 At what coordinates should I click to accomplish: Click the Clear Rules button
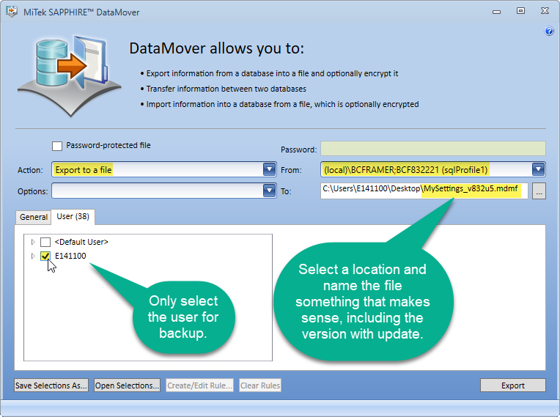click(260, 385)
